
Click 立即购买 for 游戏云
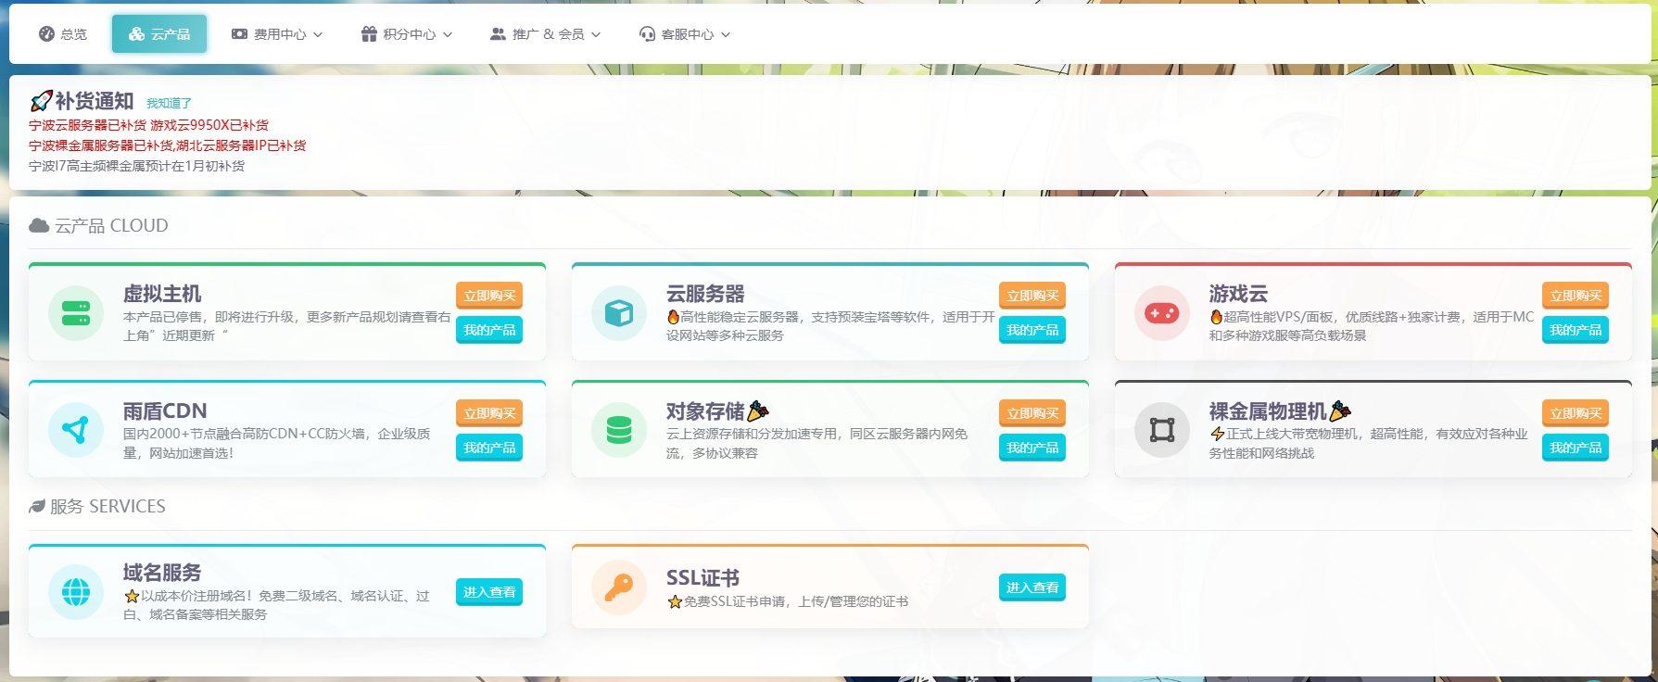click(1576, 296)
